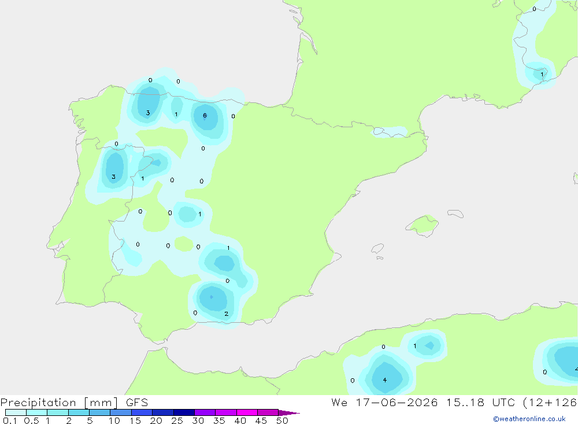Click the "15..18 UTC" time text
The height and width of the screenshot is (424, 578).
tap(481, 402)
